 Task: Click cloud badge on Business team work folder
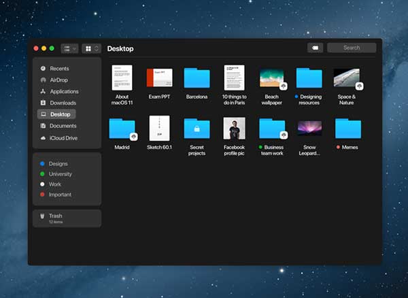click(284, 135)
